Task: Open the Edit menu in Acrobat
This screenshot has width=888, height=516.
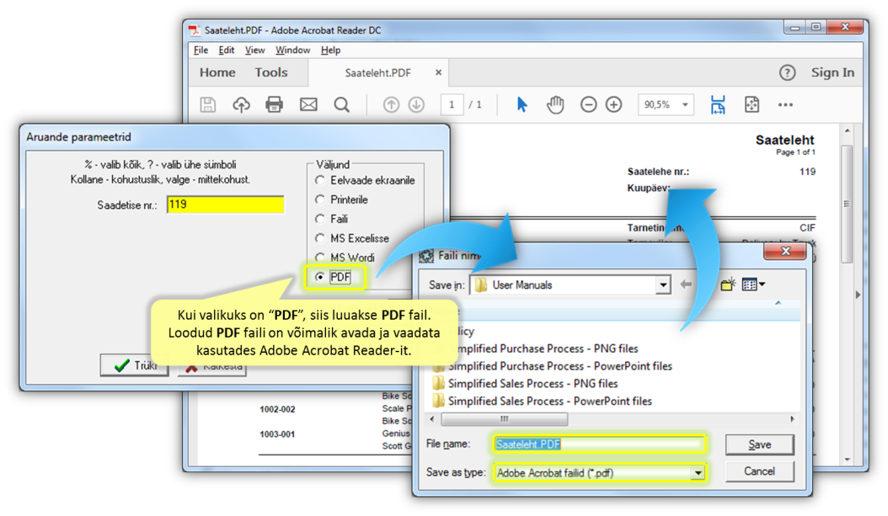Action: (x=227, y=51)
